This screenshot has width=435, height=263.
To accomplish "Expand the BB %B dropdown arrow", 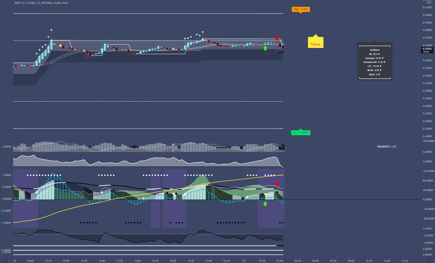I will (x=381, y=70).
